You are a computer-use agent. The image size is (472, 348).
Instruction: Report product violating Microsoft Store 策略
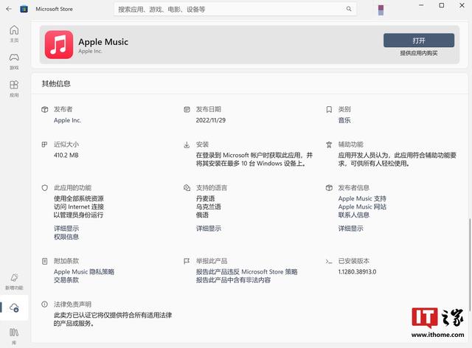tap(247, 272)
